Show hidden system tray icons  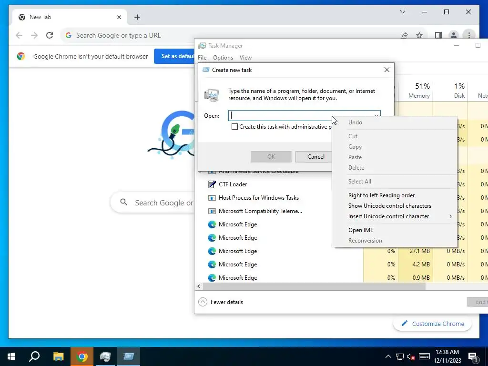388,356
